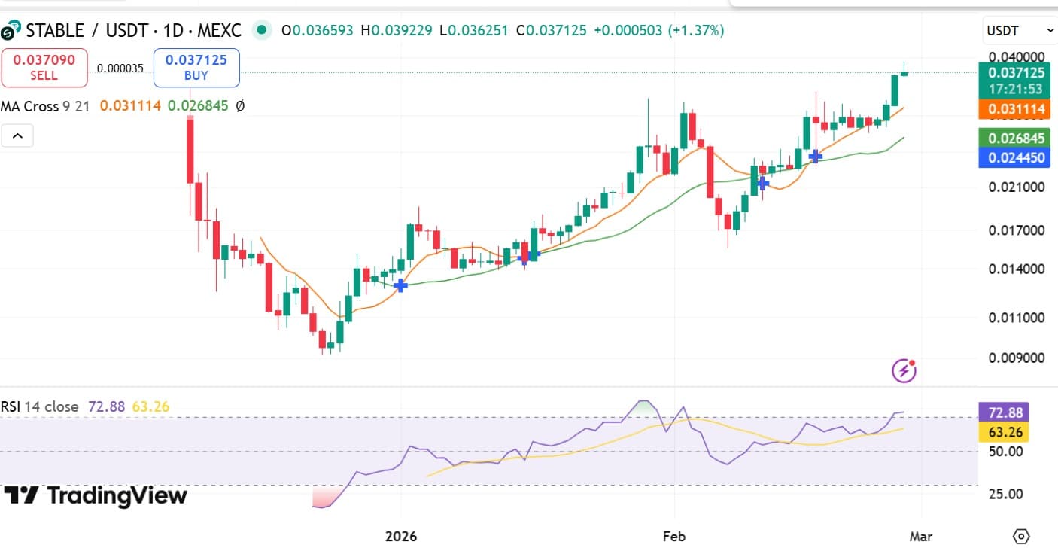Image resolution: width=1058 pixels, height=551 pixels.
Task: Open the 1D timeframe selector
Action: [174, 31]
